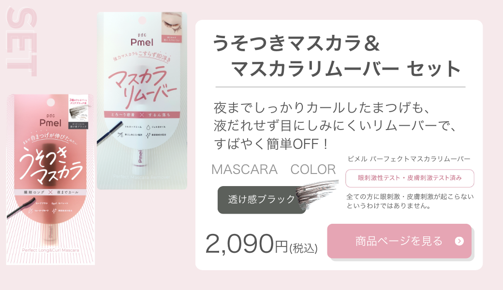503x290 pixels.
Task: Click the MASCARA COLOR heading
Action: 274,169
